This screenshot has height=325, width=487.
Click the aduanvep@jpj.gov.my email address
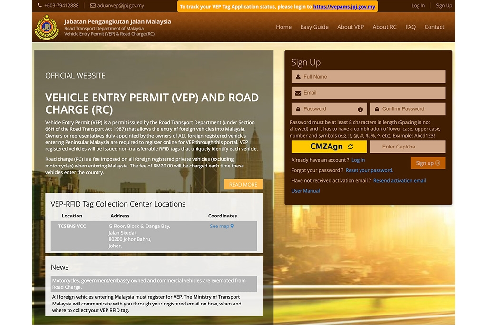pyautogui.click(x=120, y=6)
